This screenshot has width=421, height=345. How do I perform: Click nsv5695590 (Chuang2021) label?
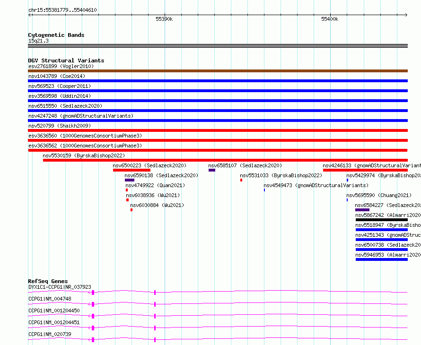(x=379, y=195)
